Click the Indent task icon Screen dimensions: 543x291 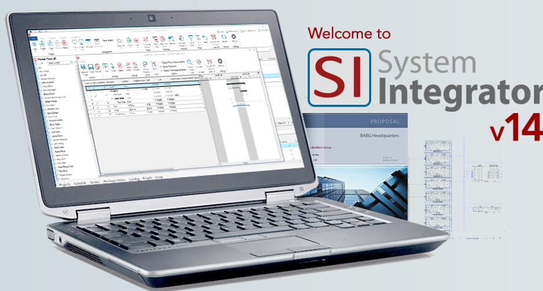click(x=128, y=66)
